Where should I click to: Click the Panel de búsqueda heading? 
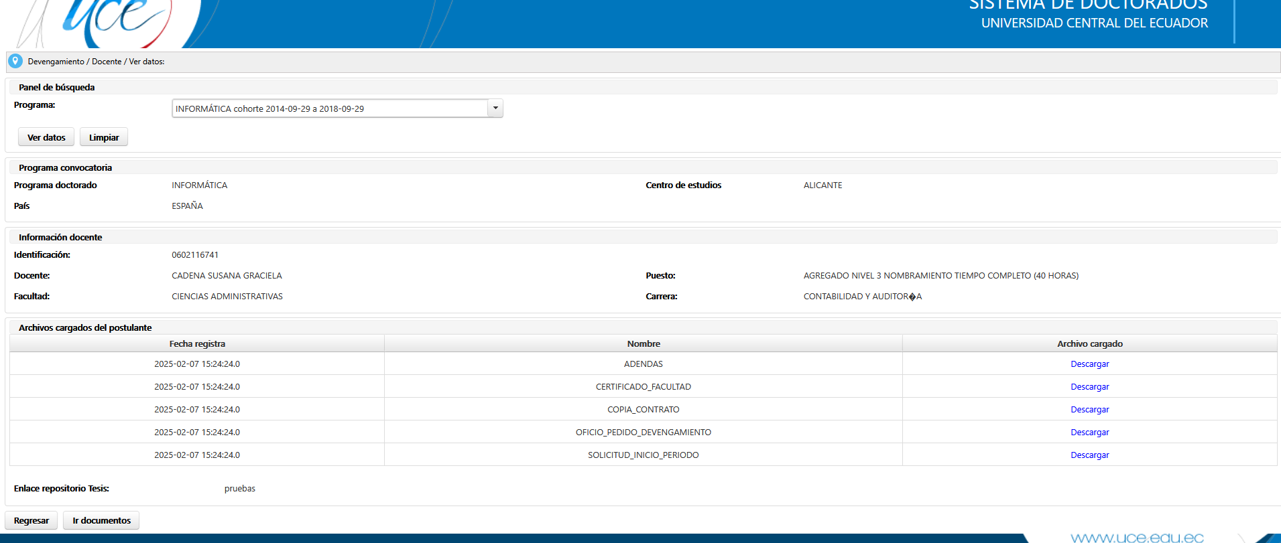click(56, 88)
